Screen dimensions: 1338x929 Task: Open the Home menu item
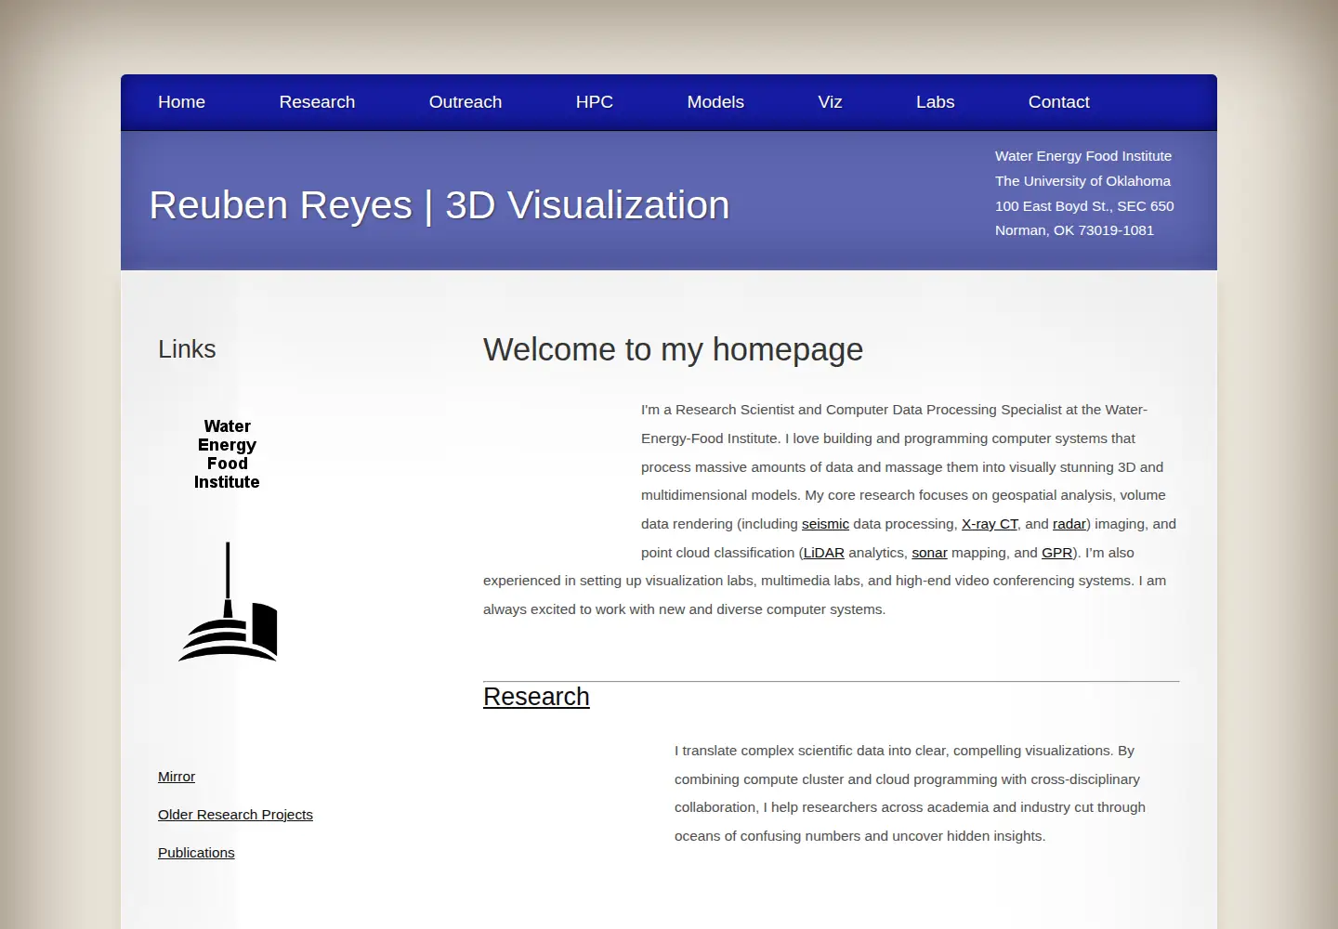pos(181,102)
